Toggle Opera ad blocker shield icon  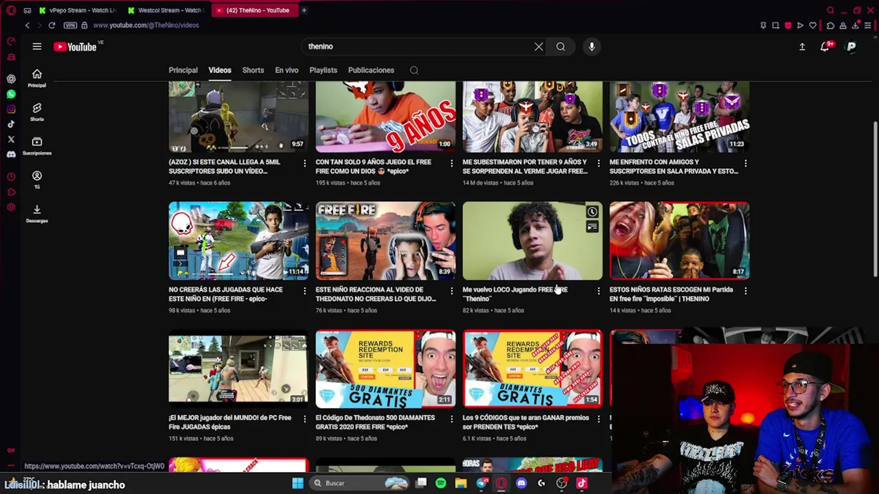click(788, 25)
